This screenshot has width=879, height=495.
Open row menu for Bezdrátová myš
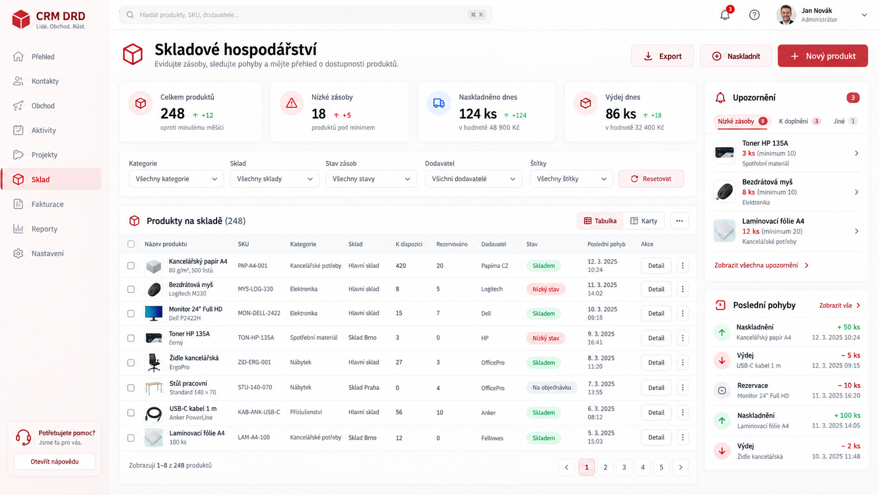coord(682,289)
